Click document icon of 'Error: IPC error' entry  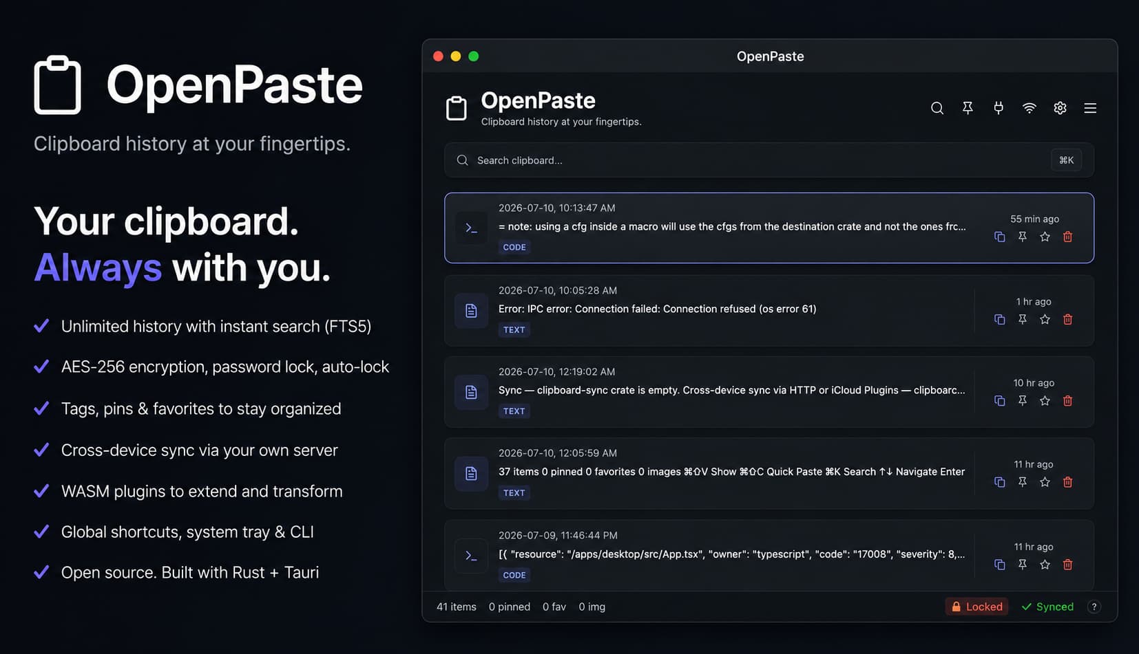click(x=471, y=311)
